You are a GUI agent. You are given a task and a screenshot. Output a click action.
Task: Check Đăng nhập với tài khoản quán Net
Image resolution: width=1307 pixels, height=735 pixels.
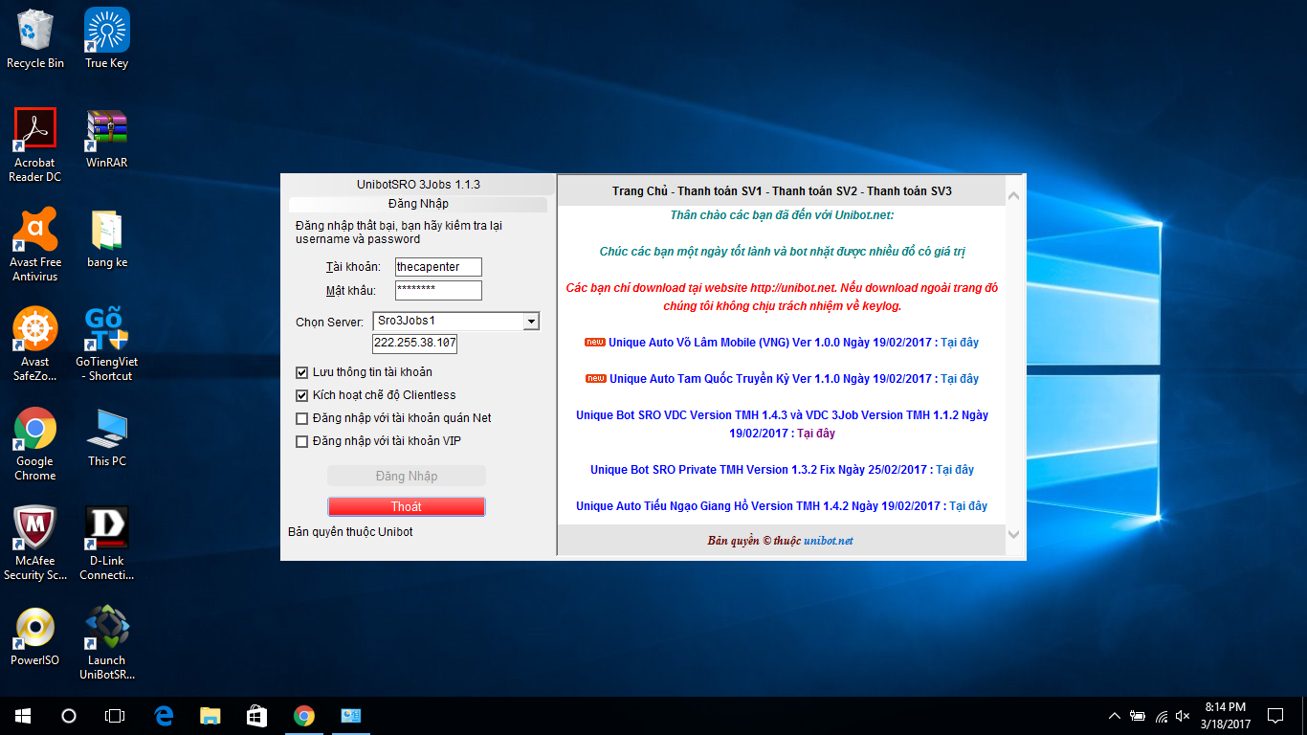click(302, 418)
